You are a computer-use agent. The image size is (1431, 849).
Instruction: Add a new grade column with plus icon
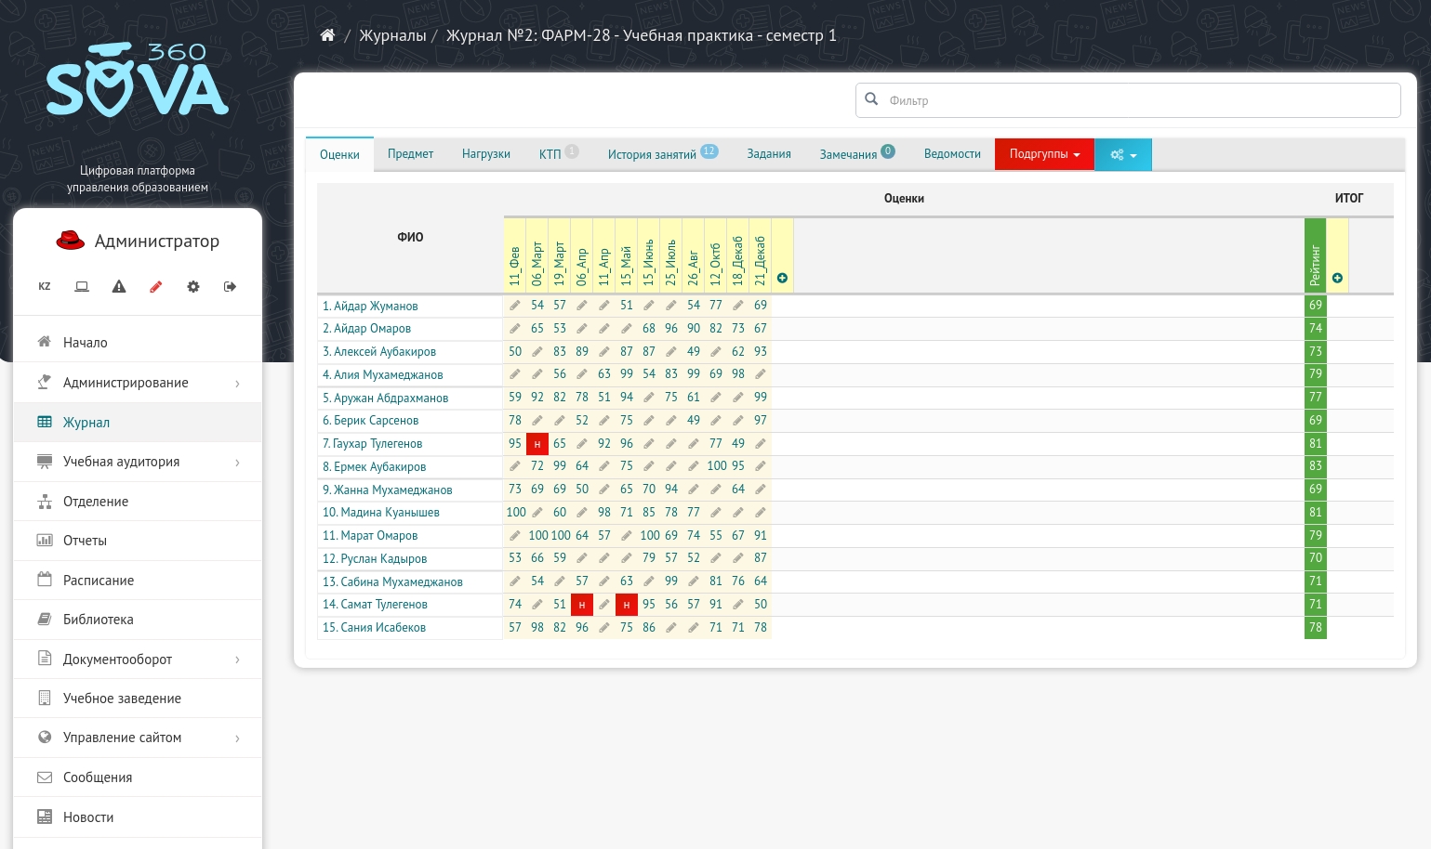point(782,279)
